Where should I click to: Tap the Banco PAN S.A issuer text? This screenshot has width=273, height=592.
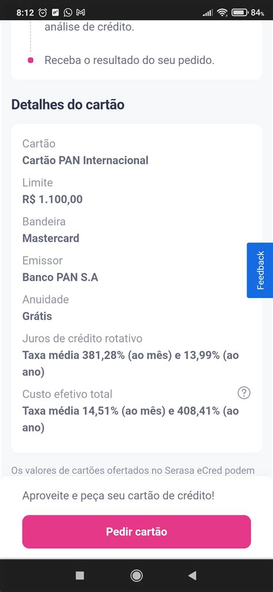click(60, 277)
